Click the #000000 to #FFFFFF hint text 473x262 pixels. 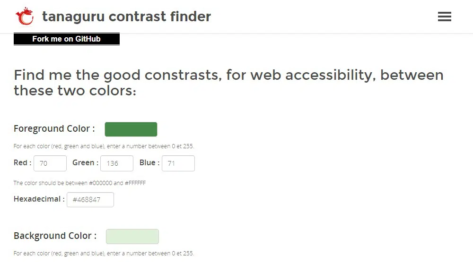(x=80, y=183)
